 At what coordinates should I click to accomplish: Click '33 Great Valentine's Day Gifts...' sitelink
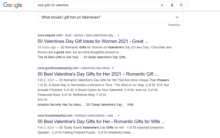pos(106,57)
